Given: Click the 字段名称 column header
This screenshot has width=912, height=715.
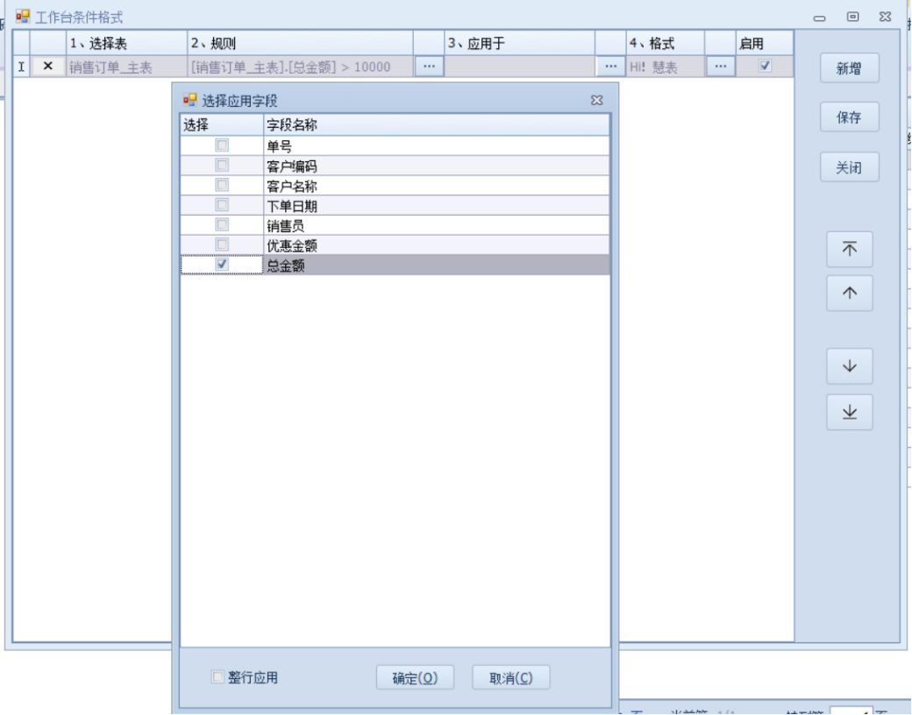Looking at the screenshot, I should point(435,125).
